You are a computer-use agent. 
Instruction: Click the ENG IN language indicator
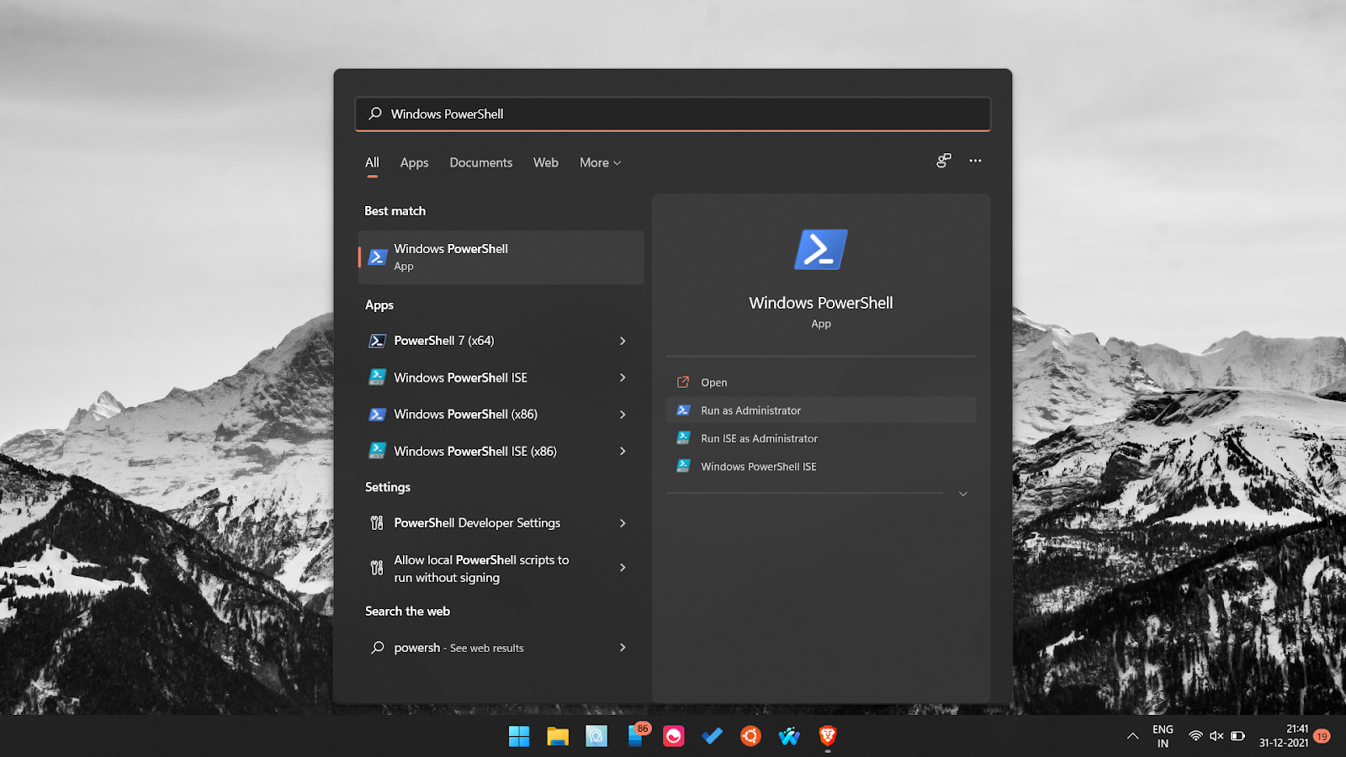(x=1163, y=736)
